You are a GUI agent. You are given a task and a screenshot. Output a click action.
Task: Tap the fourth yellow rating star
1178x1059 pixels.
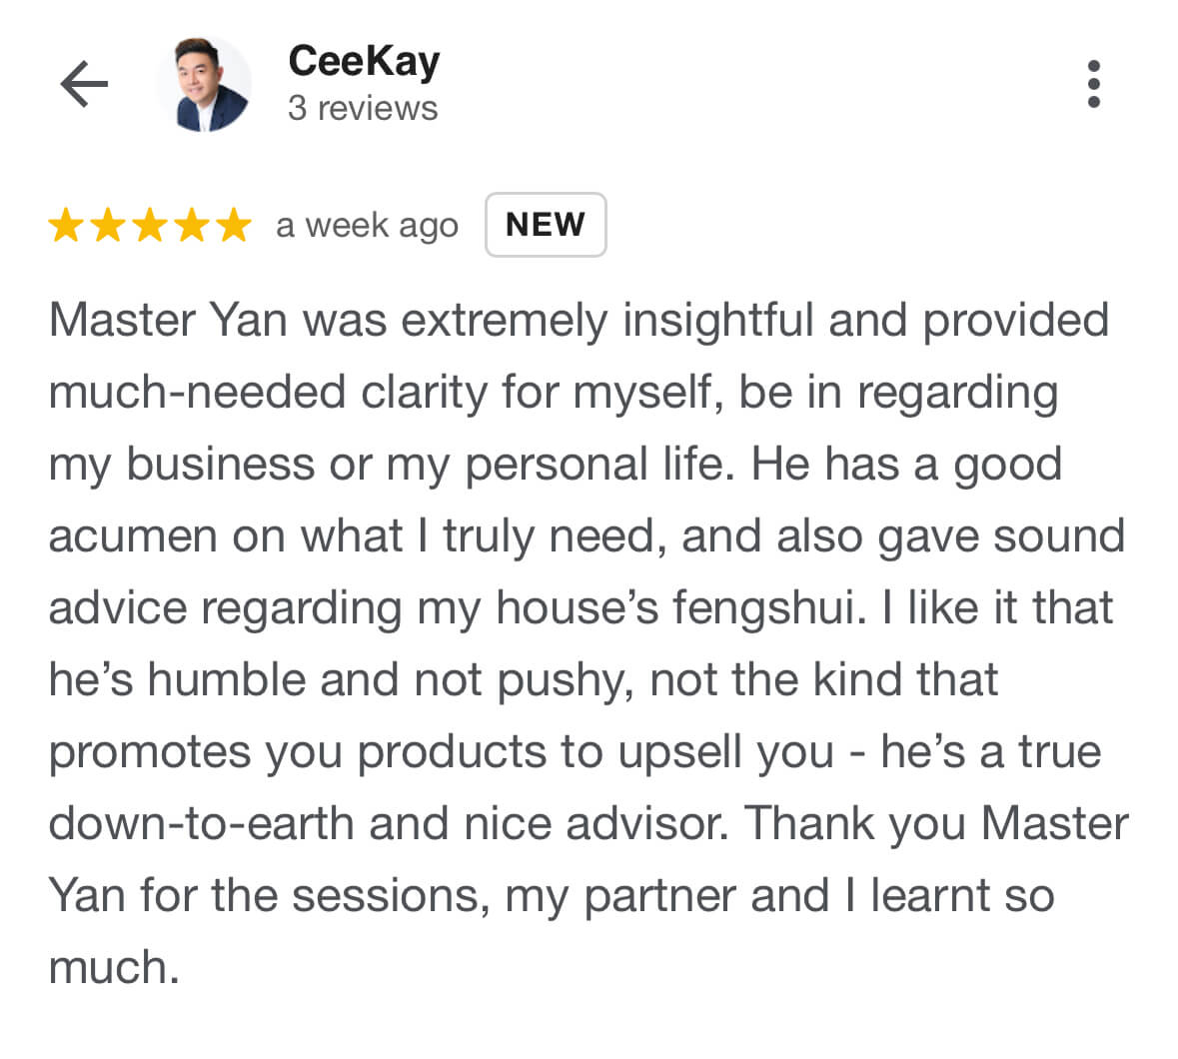pos(192,225)
